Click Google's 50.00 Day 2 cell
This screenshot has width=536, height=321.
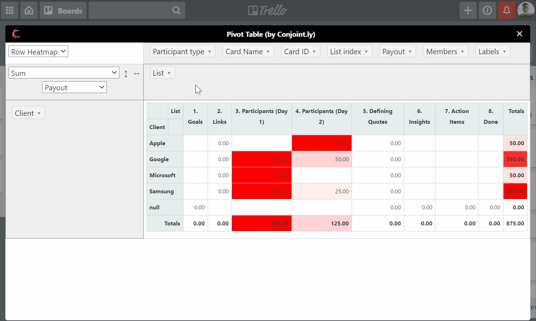click(x=322, y=159)
